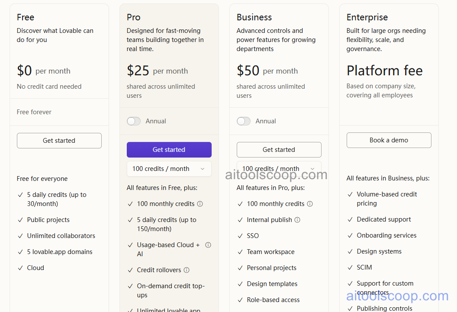Screen dimensions: 457x312
Task: Click Support for custom connectors feature
Action: [x=385, y=288]
